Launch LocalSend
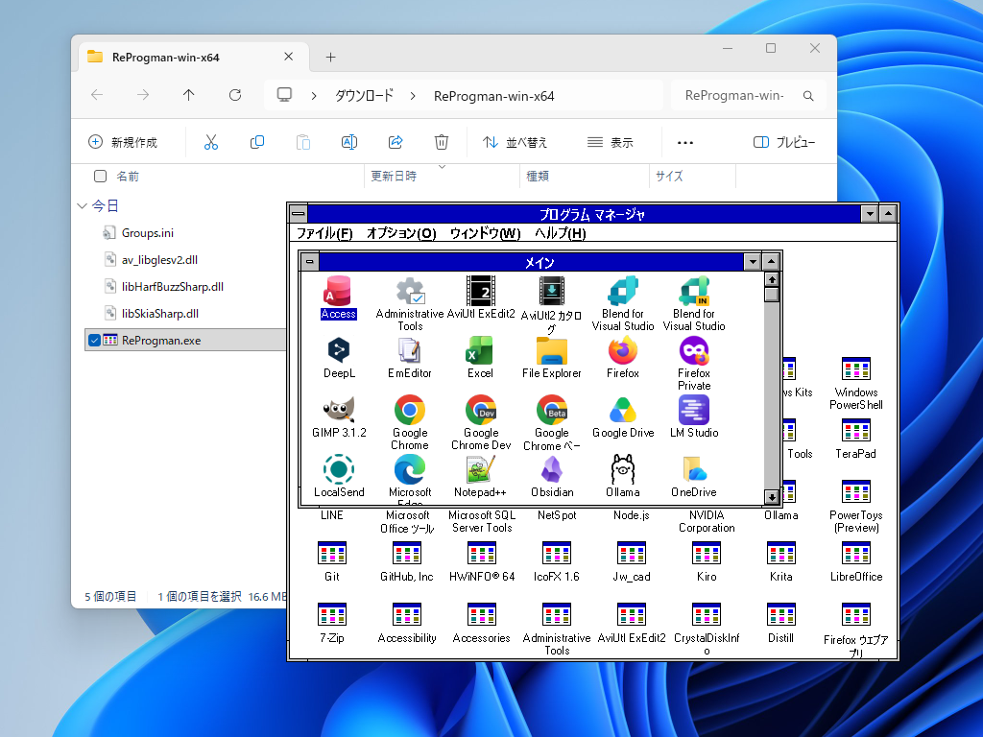Image resolution: width=983 pixels, height=737 pixels. coord(339,477)
